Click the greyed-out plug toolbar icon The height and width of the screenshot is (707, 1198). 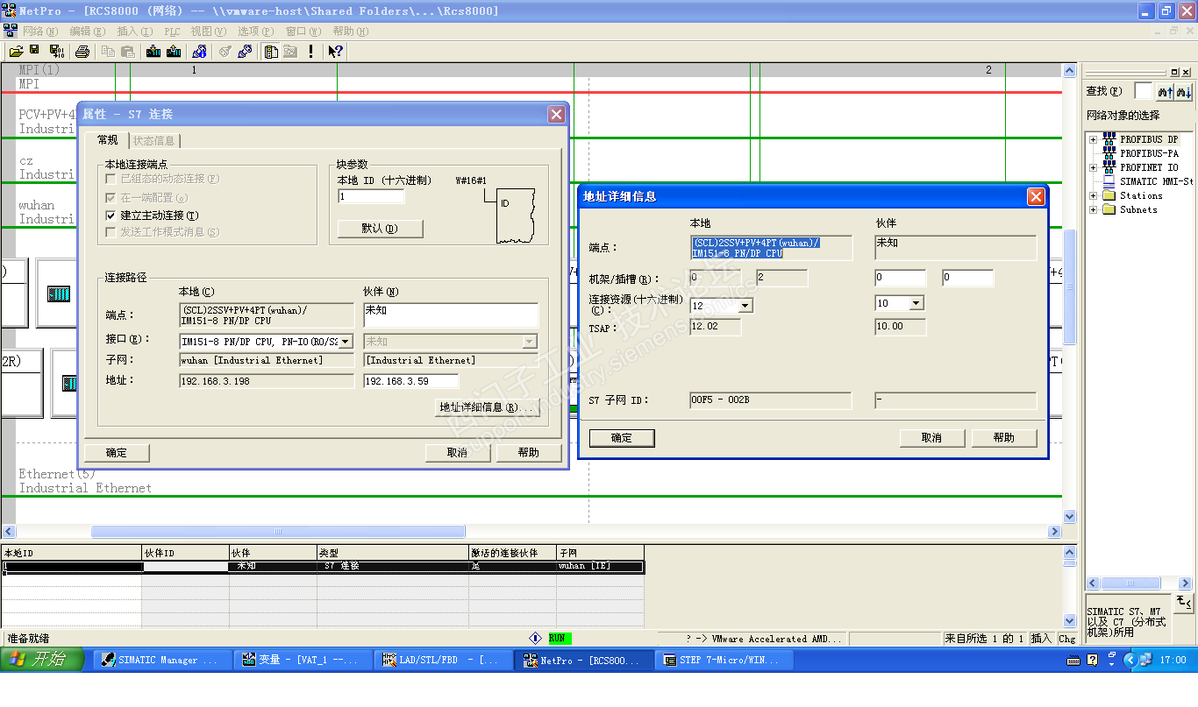pyautogui.click(x=225, y=52)
